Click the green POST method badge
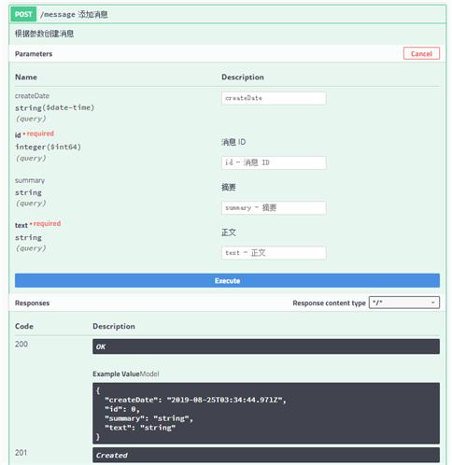This screenshot has height=465, width=452. click(23, 14)
